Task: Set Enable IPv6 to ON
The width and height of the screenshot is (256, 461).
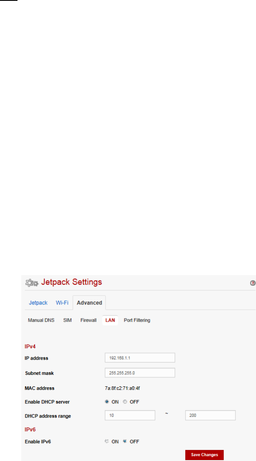Action: tap(107, 441)
